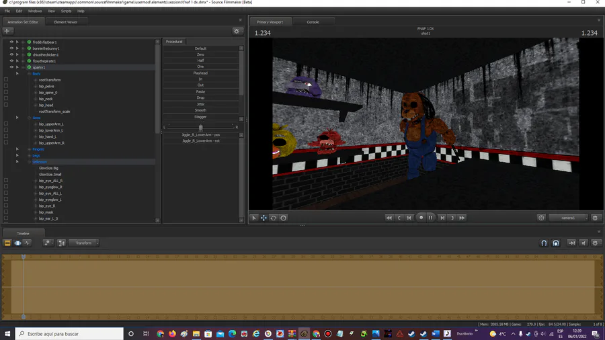
Task: Expand the Fingers control group
Action: pyautogui.click(x=30, y=149)
